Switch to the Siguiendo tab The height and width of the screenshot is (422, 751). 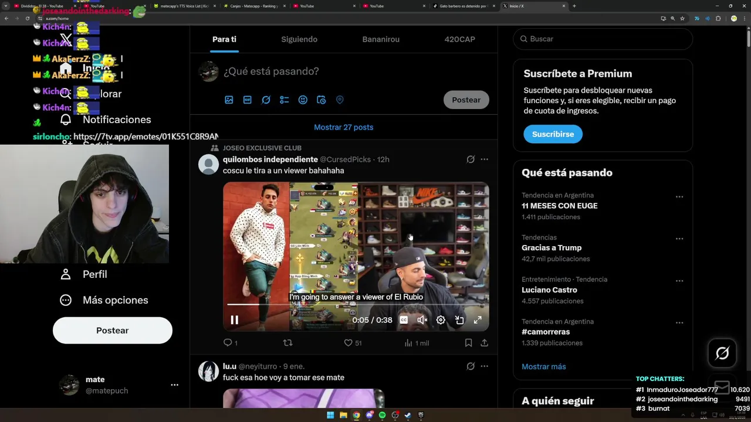click(x=299, y=39)
